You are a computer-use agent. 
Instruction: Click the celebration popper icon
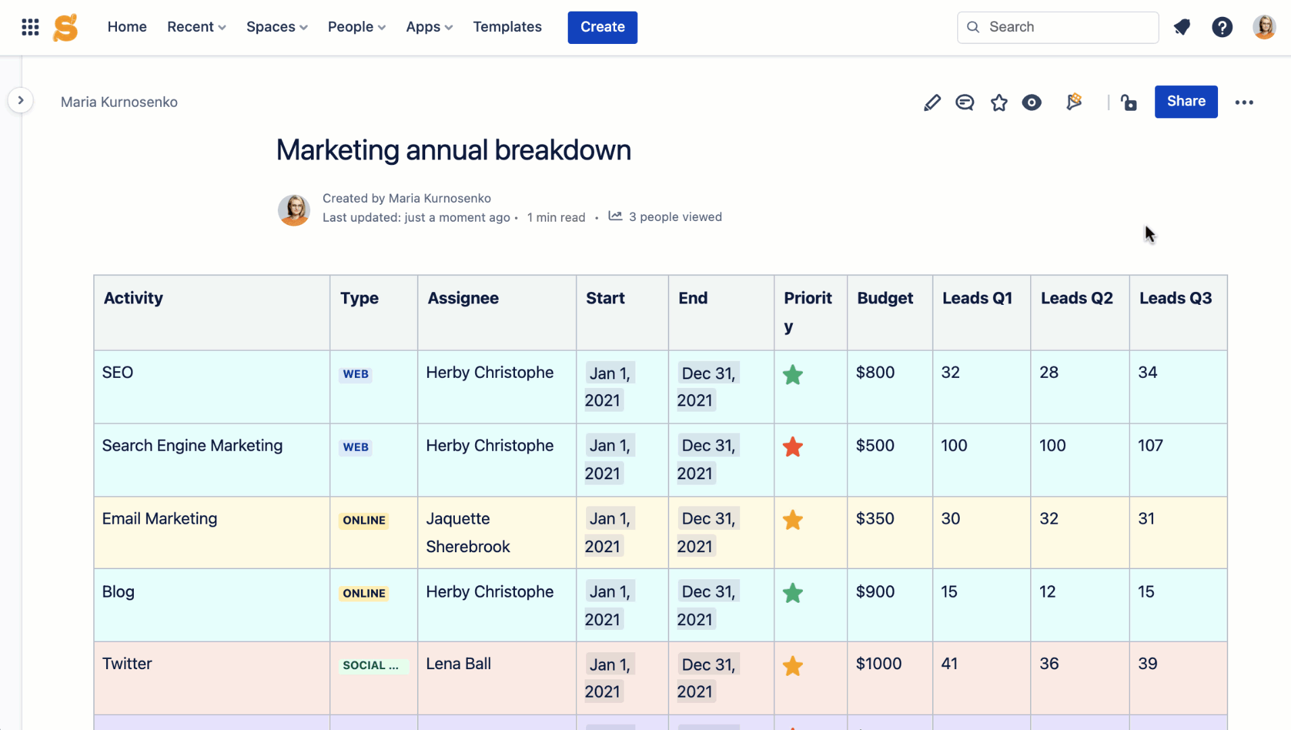[1074, 101]
